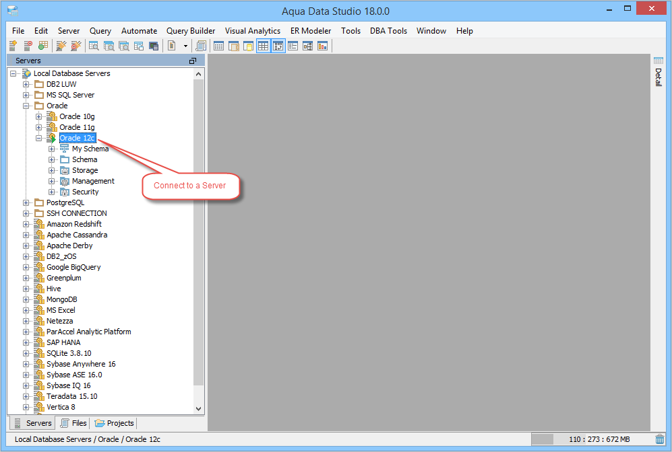Expand the My Schema node
Viewport: 672px width, 452px height.
tap(52, 149)
